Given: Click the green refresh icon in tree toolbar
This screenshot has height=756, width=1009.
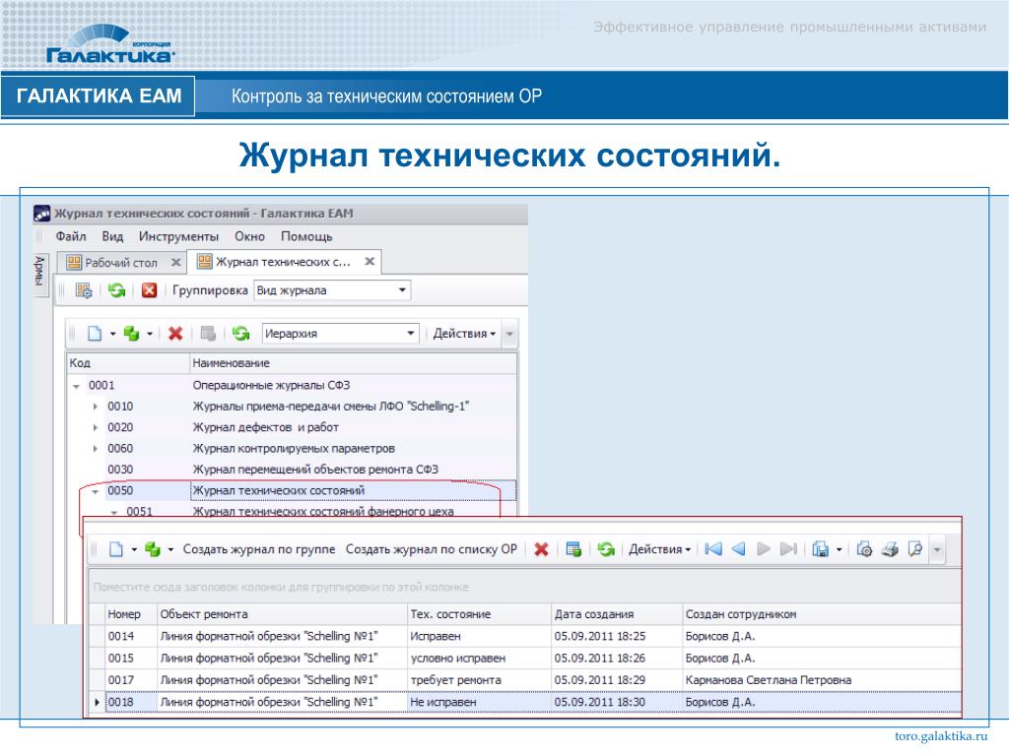Looking at the screenshot, I should point(240,333).
